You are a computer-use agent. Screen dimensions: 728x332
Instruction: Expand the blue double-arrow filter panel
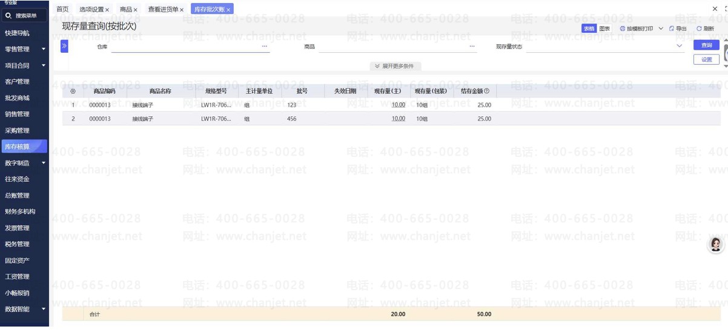coord(64,46)
